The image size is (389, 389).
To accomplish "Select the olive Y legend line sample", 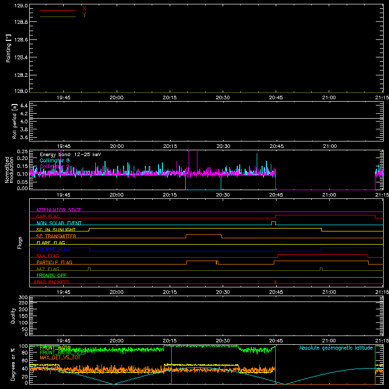I will click(58, 17).
